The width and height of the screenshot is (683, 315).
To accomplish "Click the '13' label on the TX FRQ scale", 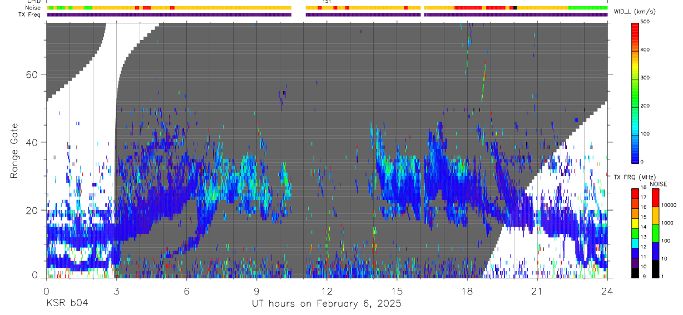I will click(644, 237).
